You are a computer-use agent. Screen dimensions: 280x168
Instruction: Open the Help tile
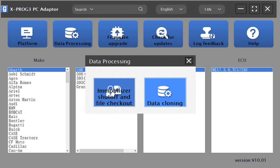click(254, 34)
